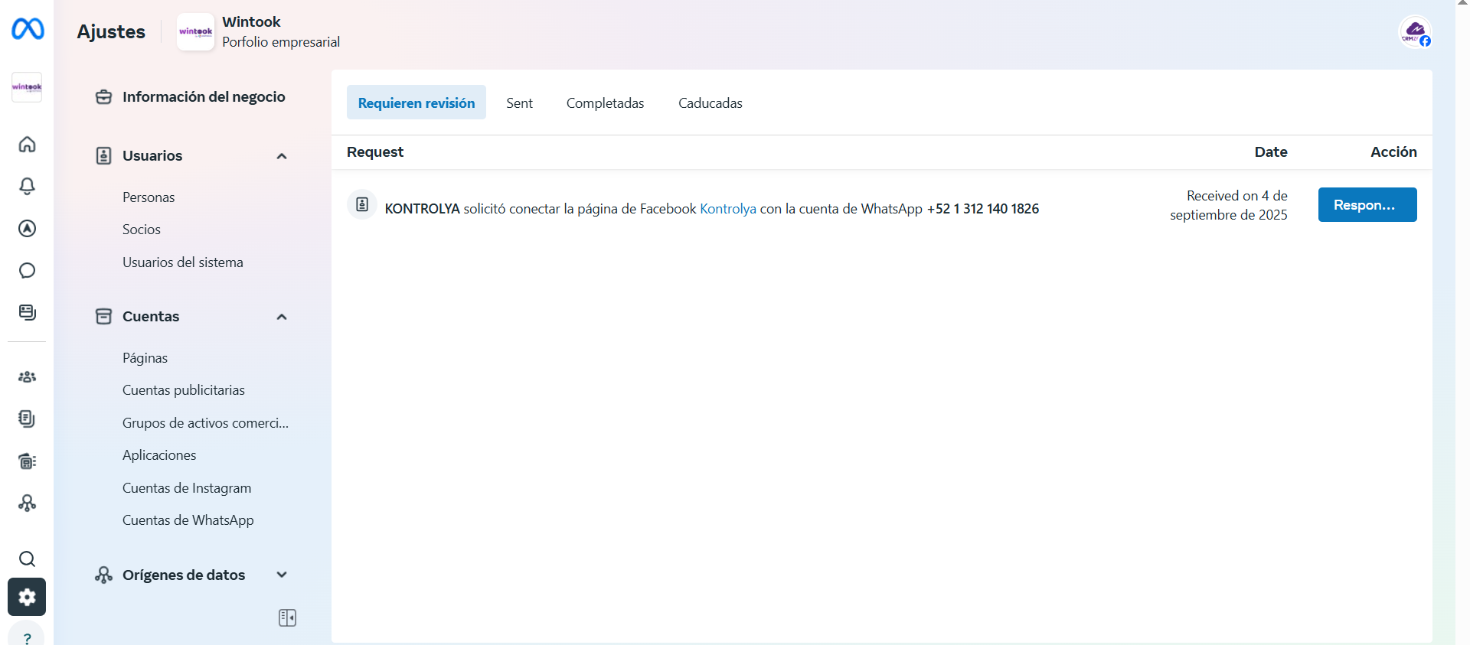Click the Información del negocio briefcase icon

tap(103, 97)
